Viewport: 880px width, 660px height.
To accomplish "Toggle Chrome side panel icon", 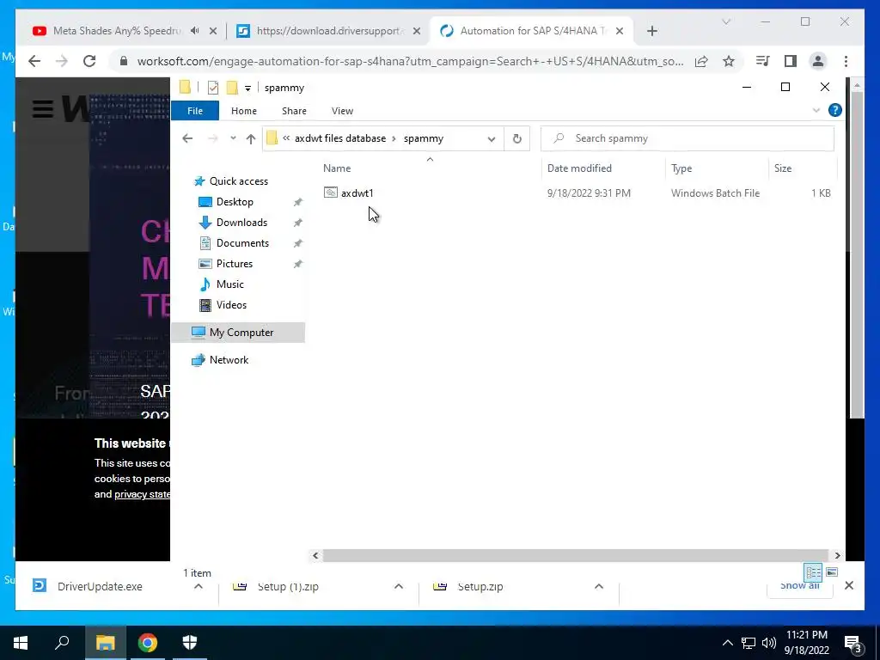I will coord(791,61).
